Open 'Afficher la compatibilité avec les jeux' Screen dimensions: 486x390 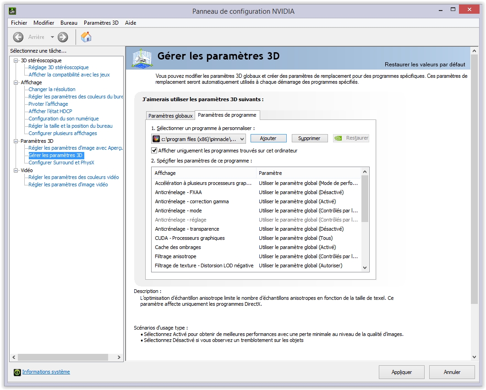pyautogui.click(x=69, y=75)
